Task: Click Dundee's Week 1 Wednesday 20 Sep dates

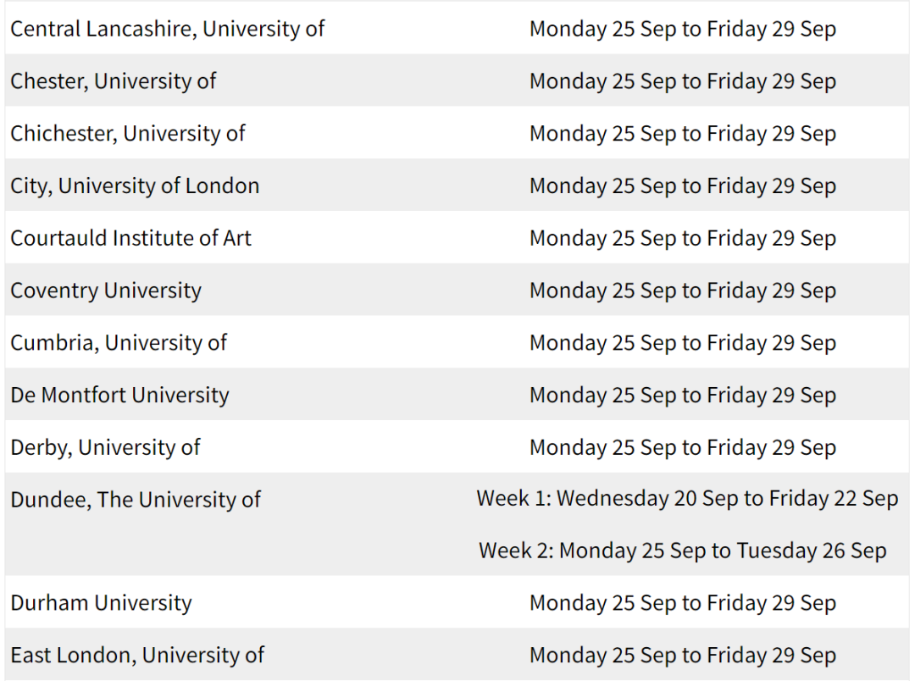Action: pos(687,498)
